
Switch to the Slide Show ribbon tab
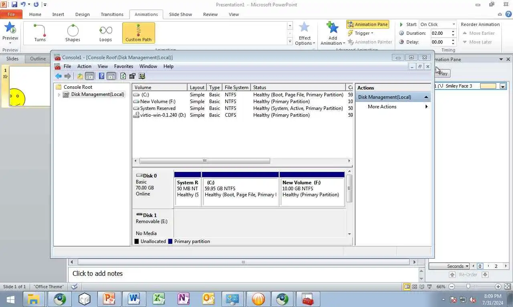[180, 14]
